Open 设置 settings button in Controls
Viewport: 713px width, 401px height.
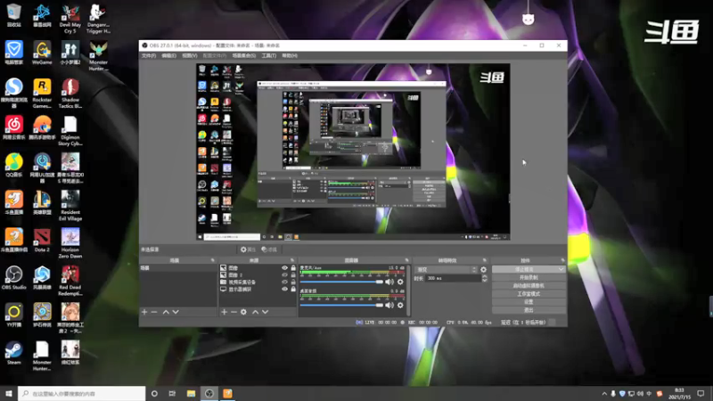(x=529, y=302)
